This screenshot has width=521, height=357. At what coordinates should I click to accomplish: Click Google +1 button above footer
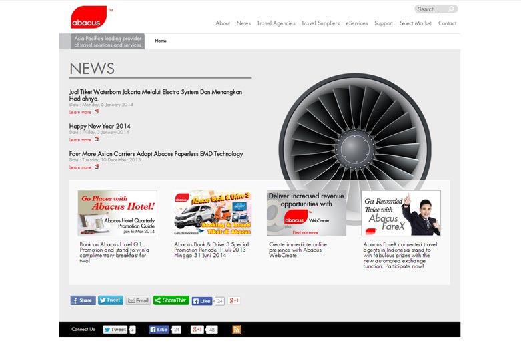[x=234, y=300]
